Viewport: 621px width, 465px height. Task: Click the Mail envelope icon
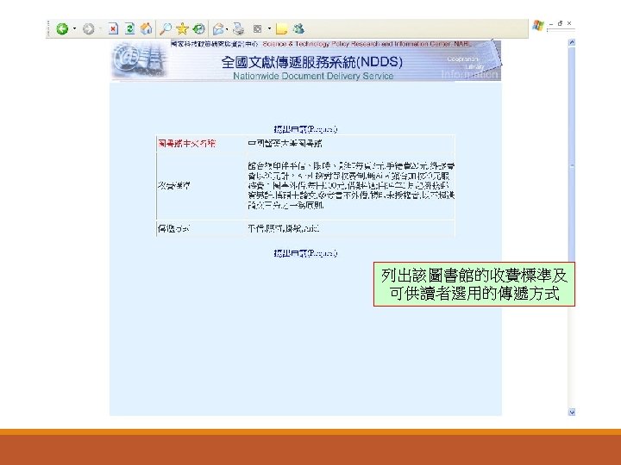pos(218,29)
